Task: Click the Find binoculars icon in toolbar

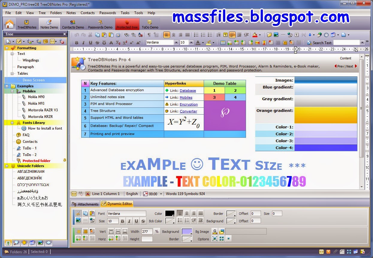Action: (126, 35)
